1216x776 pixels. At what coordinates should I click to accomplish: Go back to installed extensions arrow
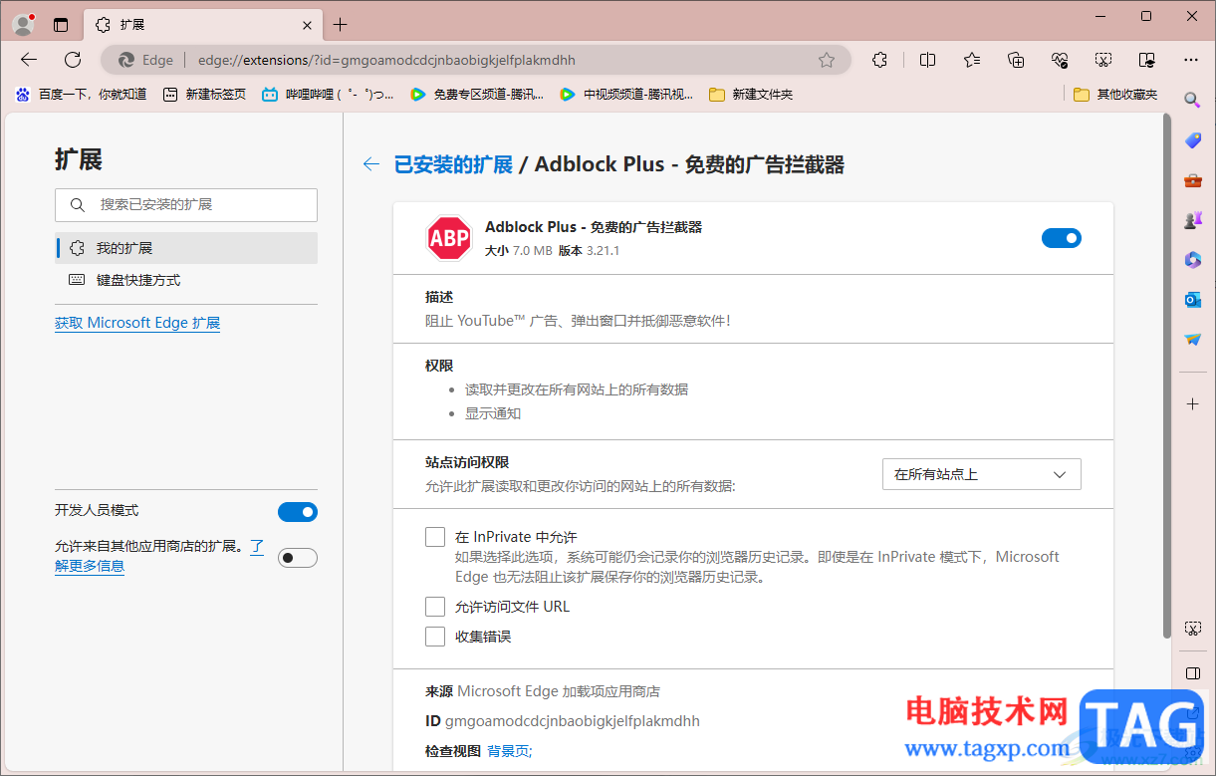(x=371, y=164)
